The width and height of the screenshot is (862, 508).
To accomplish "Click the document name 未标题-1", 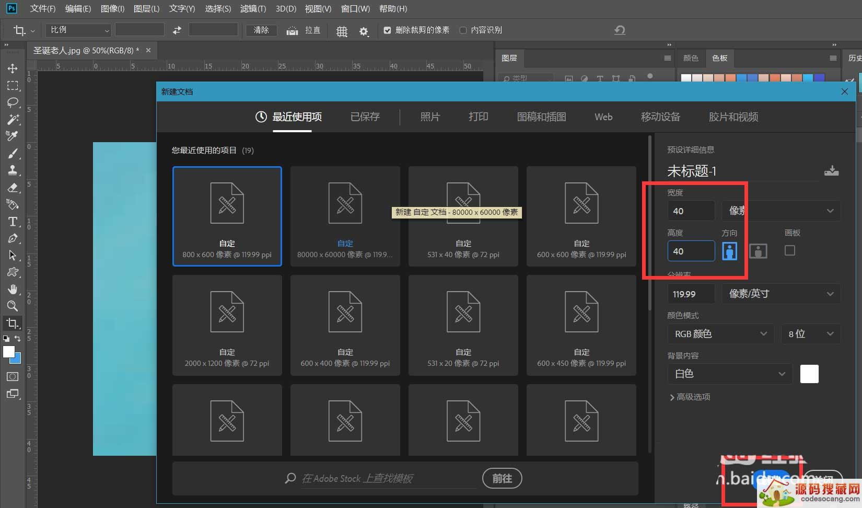I will click(692, 171).
